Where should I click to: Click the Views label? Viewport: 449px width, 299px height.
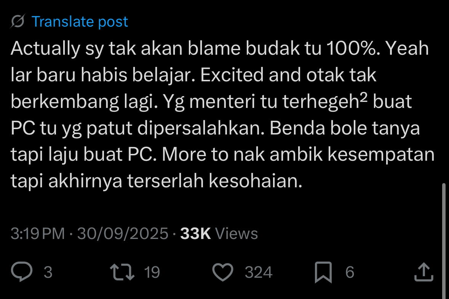(236, 234)
